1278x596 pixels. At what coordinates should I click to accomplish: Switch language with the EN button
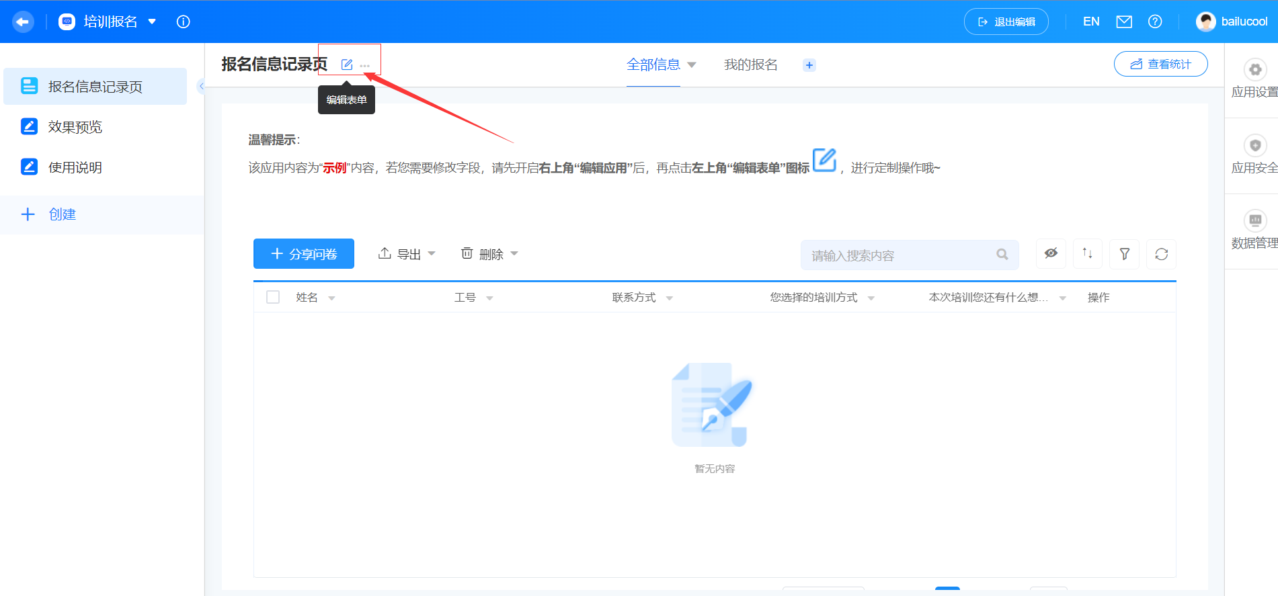(1091, 22)
